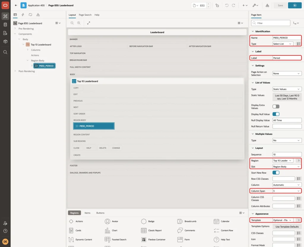Go to Top 10 Leaderboard region arrow
This screenshot has width=304, height=247.
click(x=299, y=161)
